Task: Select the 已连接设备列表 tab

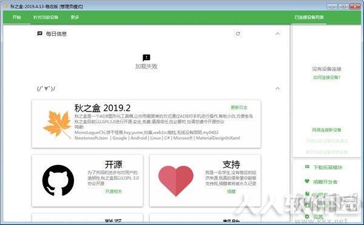Action: (x=309, y=17)
